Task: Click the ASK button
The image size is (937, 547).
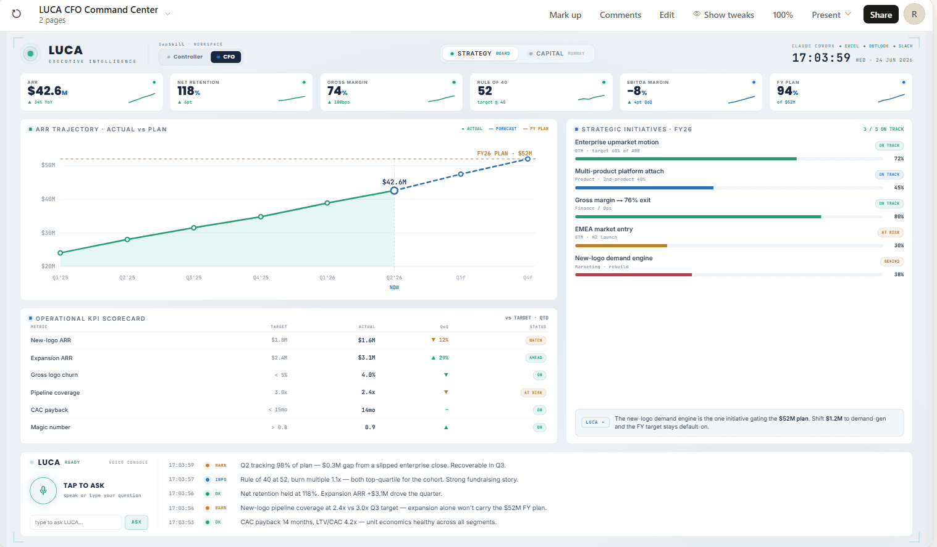Action: tap(137, 522)
